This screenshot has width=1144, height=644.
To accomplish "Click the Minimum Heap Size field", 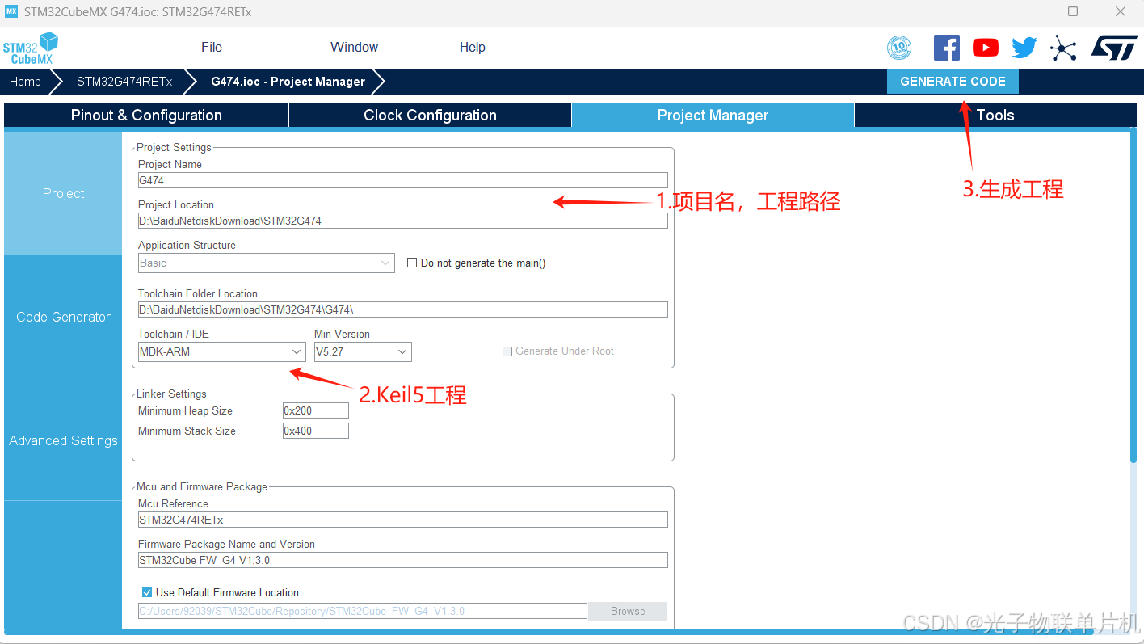I will [x=316, y=410].
